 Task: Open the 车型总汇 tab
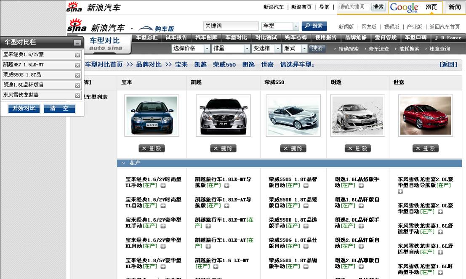click(x=146, y=37)
